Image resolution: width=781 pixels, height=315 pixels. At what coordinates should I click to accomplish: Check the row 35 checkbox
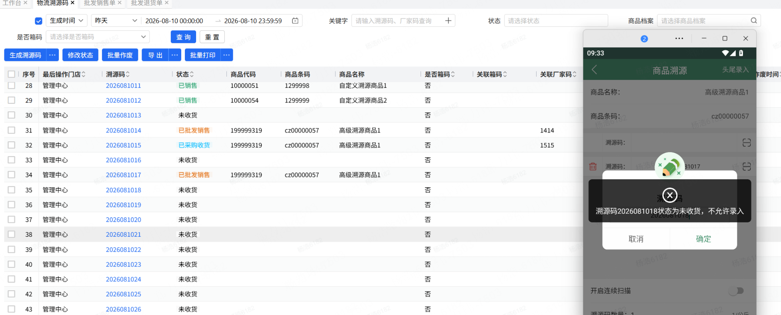click(x=12, y=190)
